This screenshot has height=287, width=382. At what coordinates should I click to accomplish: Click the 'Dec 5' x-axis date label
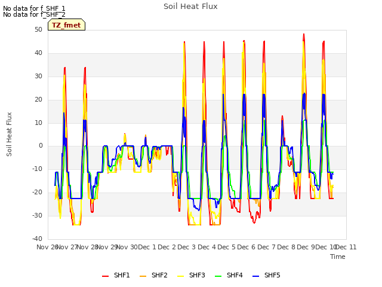tap(227, 247)
